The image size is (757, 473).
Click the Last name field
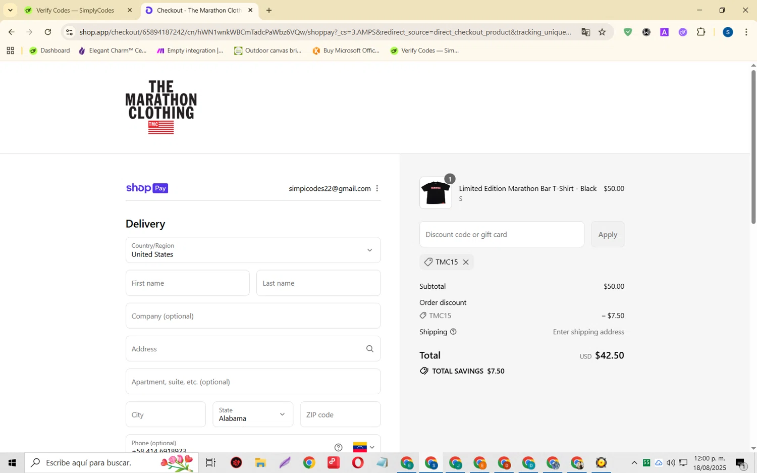click(318, 283)
